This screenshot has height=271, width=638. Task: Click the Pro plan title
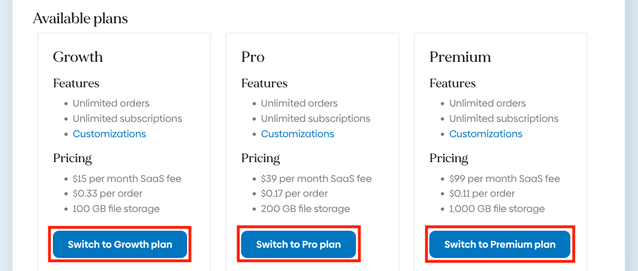click(x=253, y=57)
